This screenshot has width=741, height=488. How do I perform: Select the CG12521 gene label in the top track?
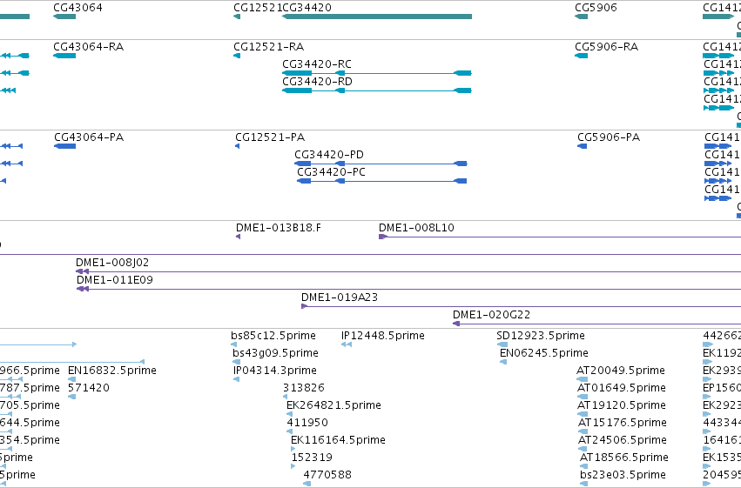click(x=258, y=8)
